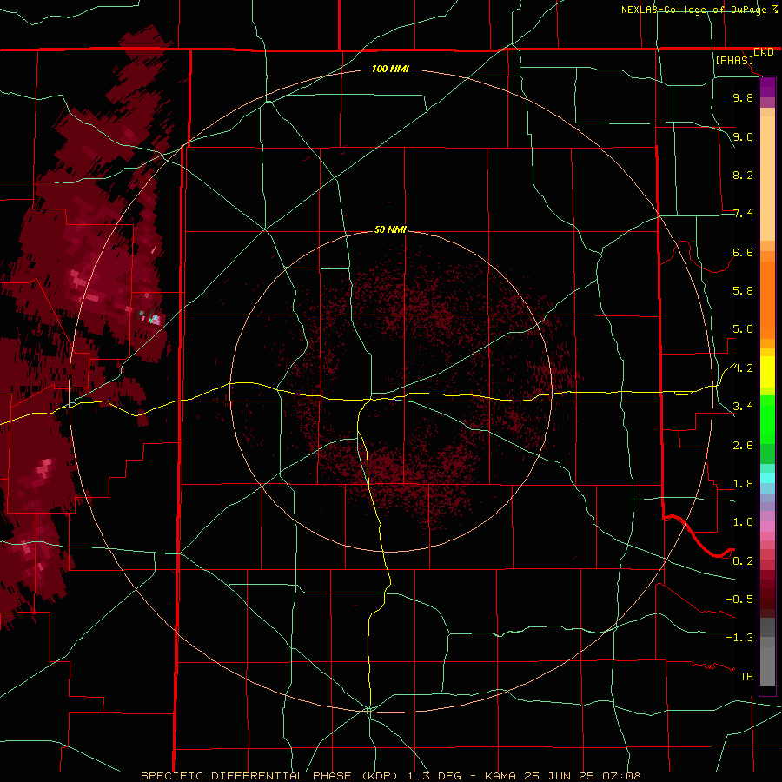Viewport: 782px width, 782px height.
Task: Click the 50 NMI range ring label
Action: pos(390,229)
